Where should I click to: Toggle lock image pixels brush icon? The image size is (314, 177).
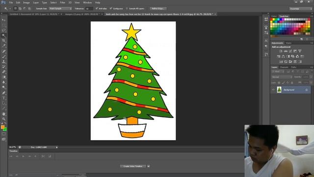(x=283, y=83)
